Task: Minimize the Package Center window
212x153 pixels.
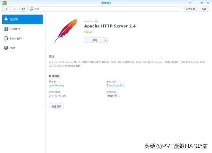Action: pos(196,3)
